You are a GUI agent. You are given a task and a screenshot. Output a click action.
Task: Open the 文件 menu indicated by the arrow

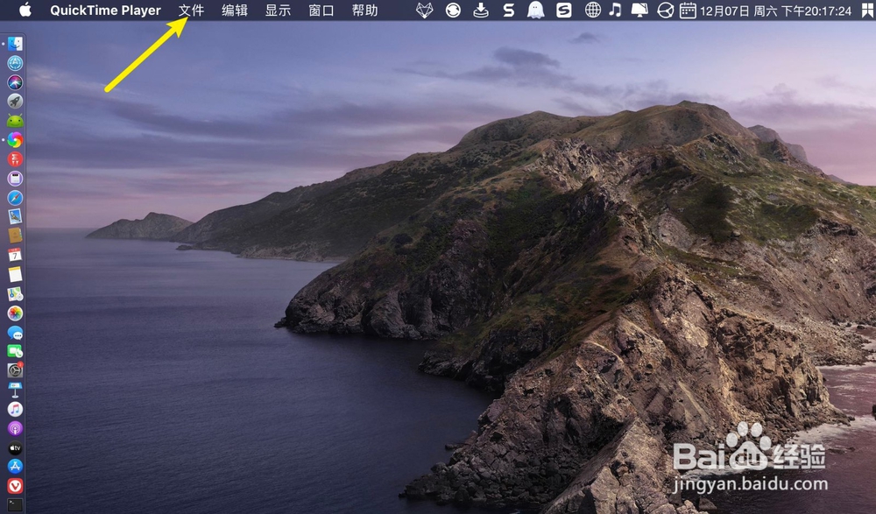pyautogui.click(x=192, y=11)
